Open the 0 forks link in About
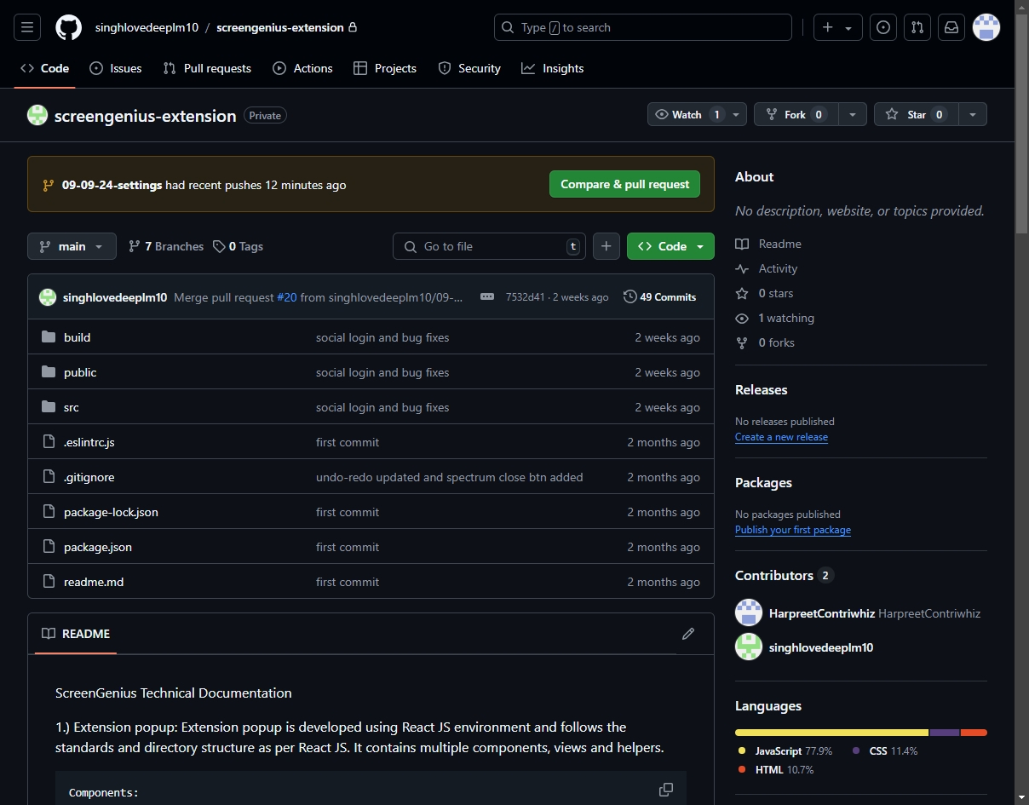The height and width of the screenshot is (805, 1029). pos(766,342)
